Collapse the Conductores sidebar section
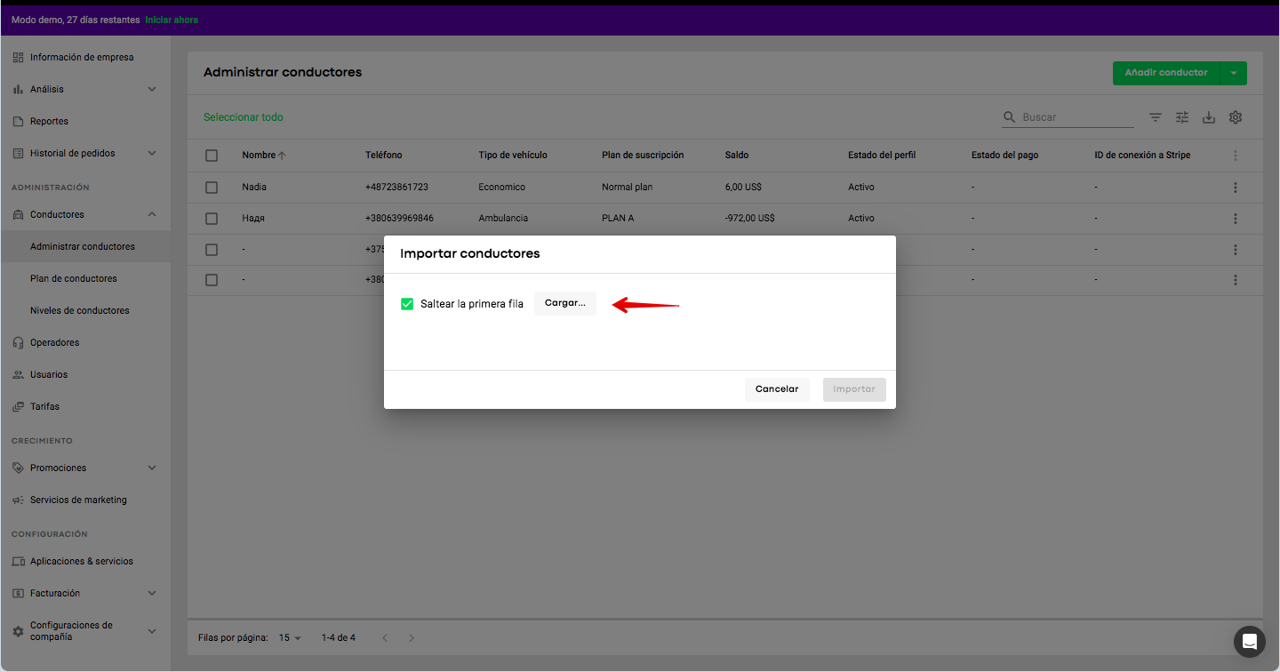Screen dimensions: 1280x672 (152, 214)
